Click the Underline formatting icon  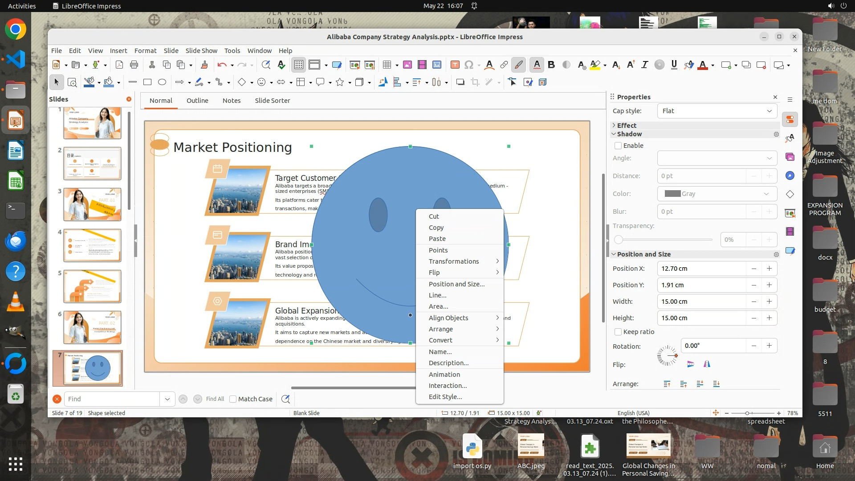(674, 65)
